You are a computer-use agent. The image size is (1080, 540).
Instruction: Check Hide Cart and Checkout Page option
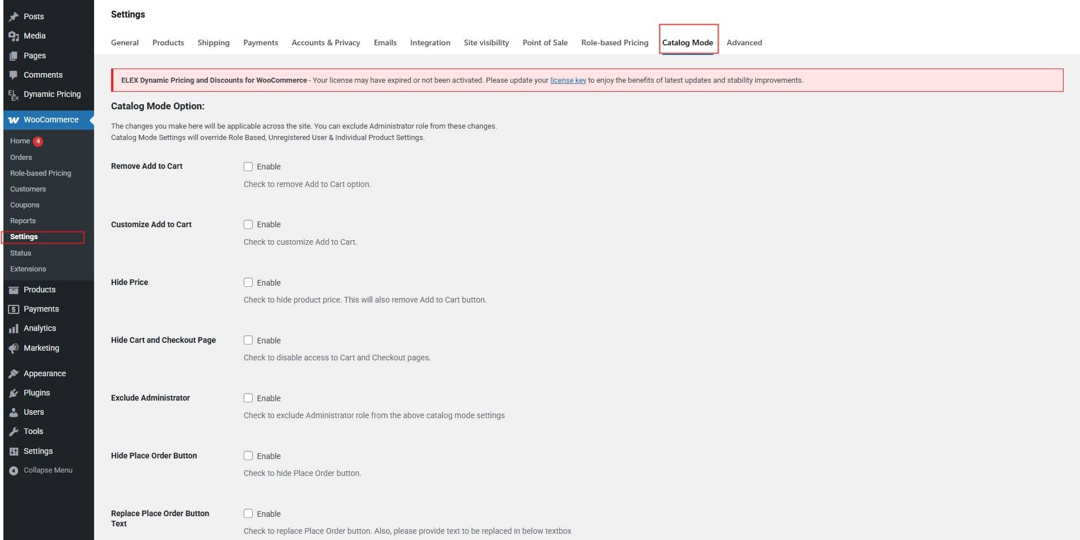pos(248,340)
